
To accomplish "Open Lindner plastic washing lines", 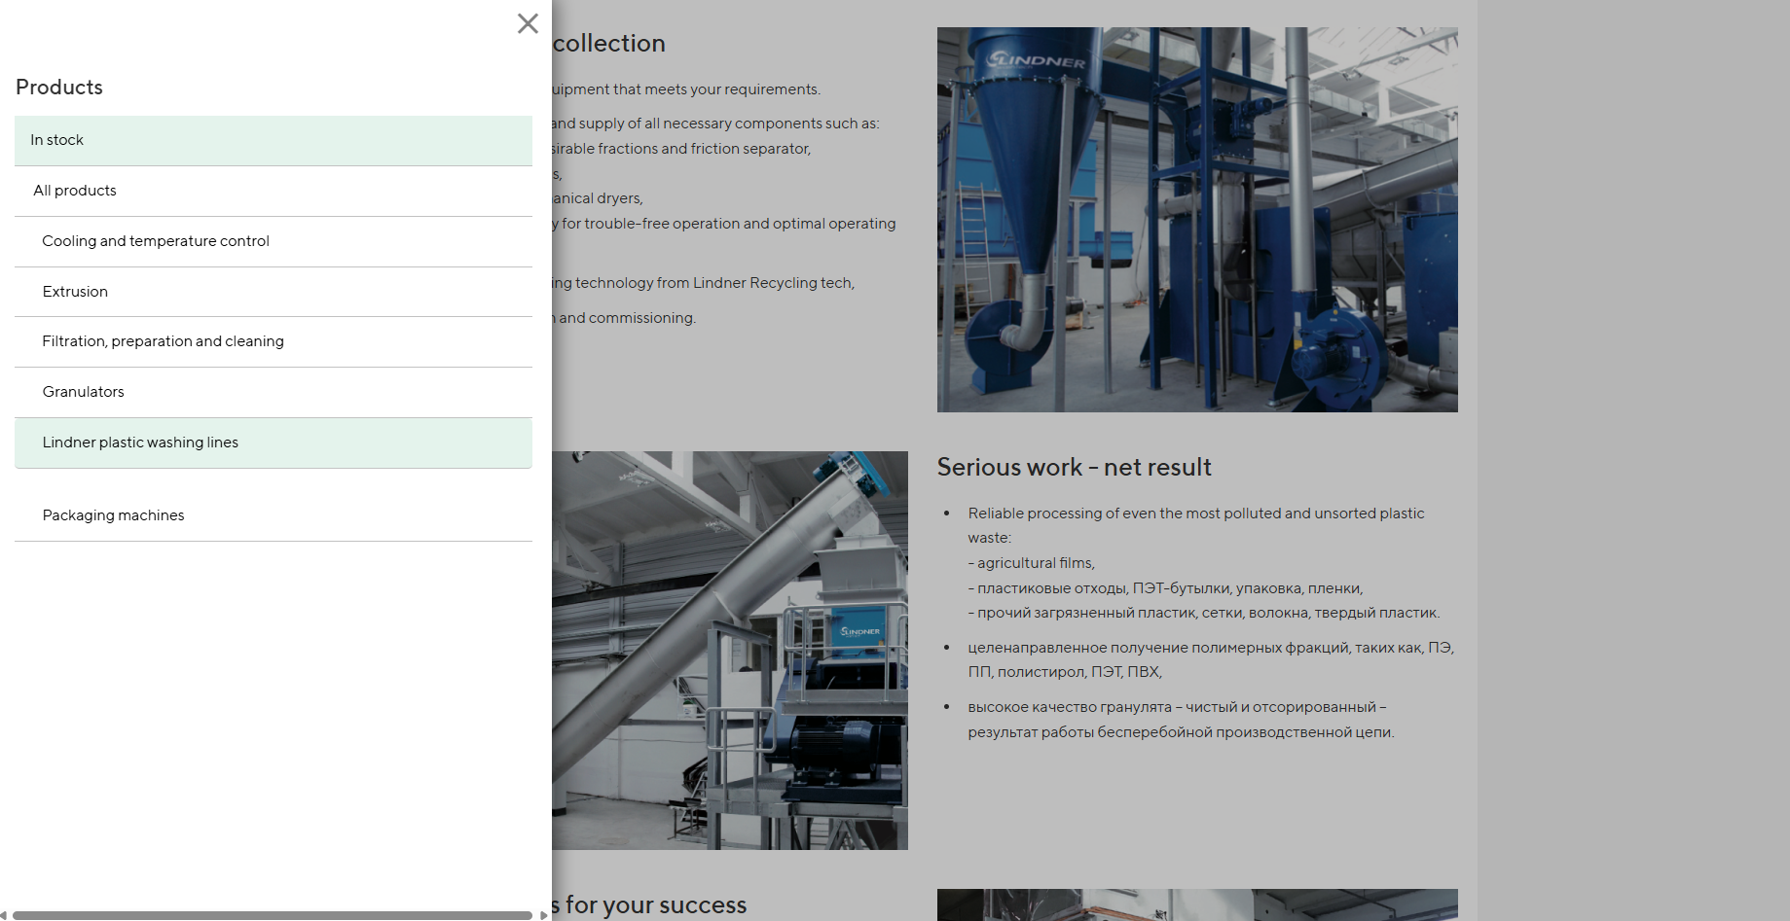I will pos(274,443).
